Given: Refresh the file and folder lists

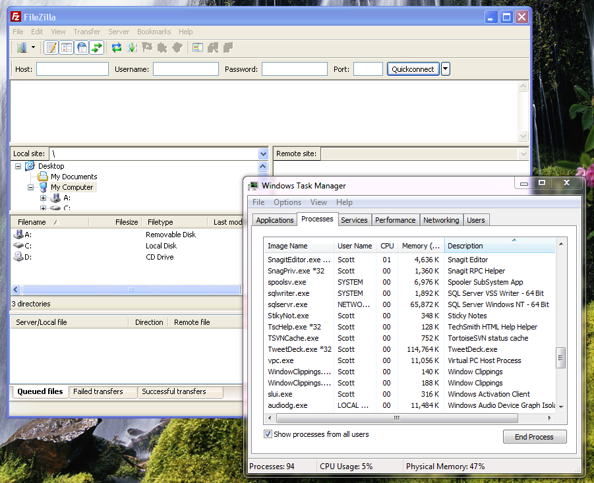Looking at the screenshot, I should coord(117,47).
